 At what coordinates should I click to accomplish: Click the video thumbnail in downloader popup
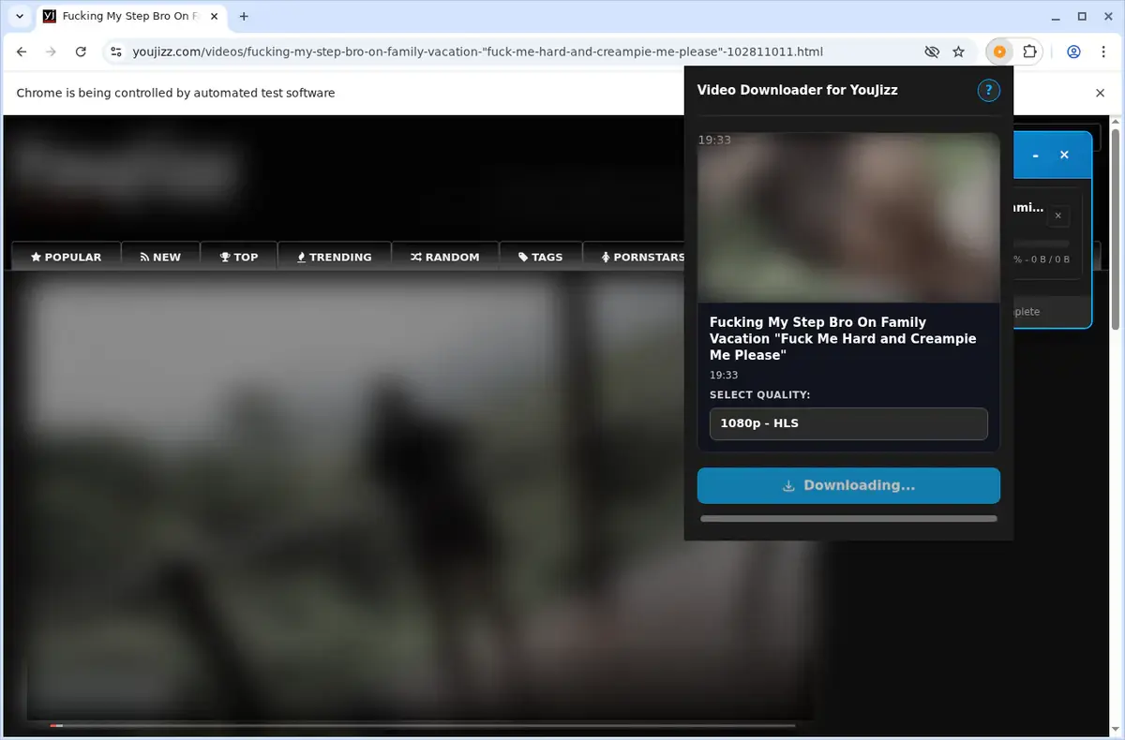pyautogui.click(x=848, y=217)
